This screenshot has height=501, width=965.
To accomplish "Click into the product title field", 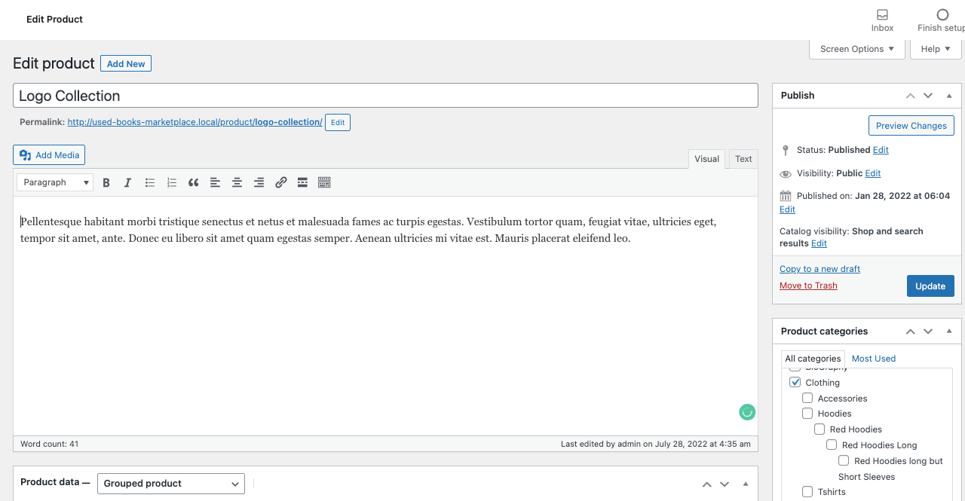I will pos(385,96).
